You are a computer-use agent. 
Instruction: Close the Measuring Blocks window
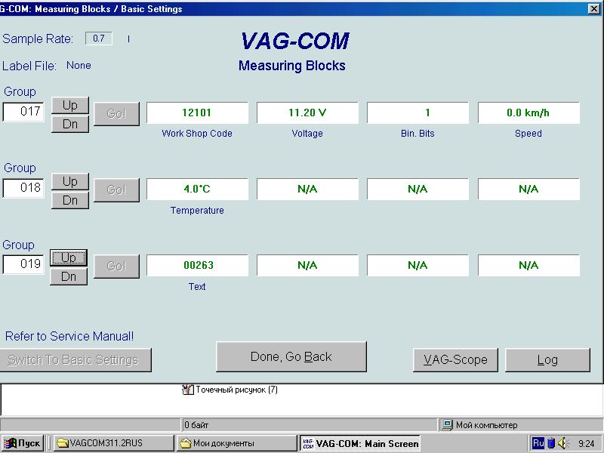(x=594, y=9)
